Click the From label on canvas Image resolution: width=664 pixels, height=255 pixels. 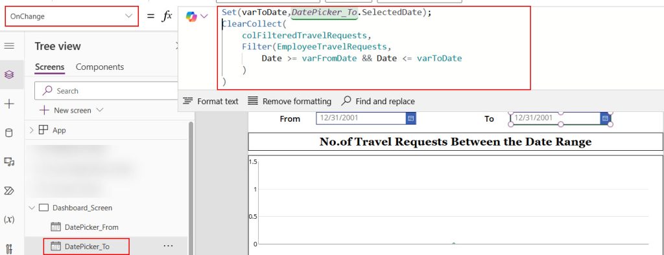point(290,119)
